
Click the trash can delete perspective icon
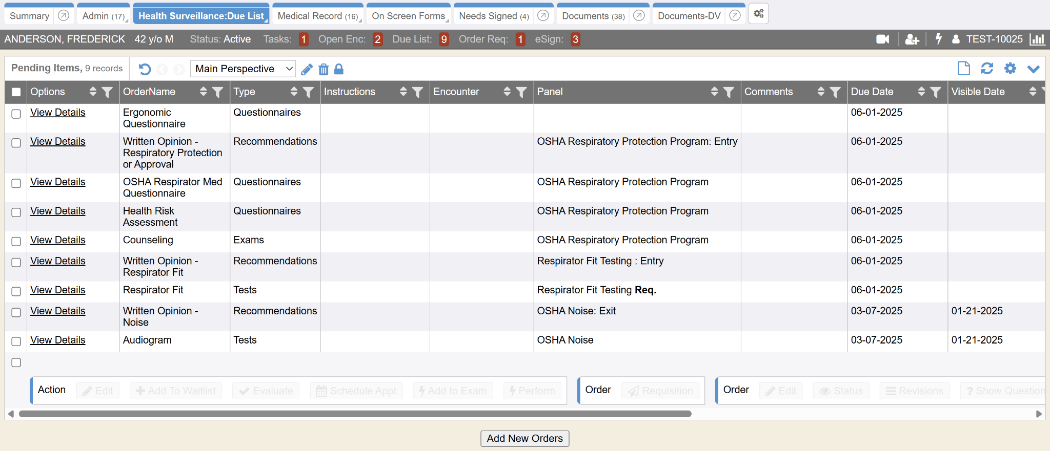324,69
